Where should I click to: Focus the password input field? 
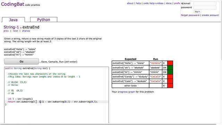[x=205, y=8]
